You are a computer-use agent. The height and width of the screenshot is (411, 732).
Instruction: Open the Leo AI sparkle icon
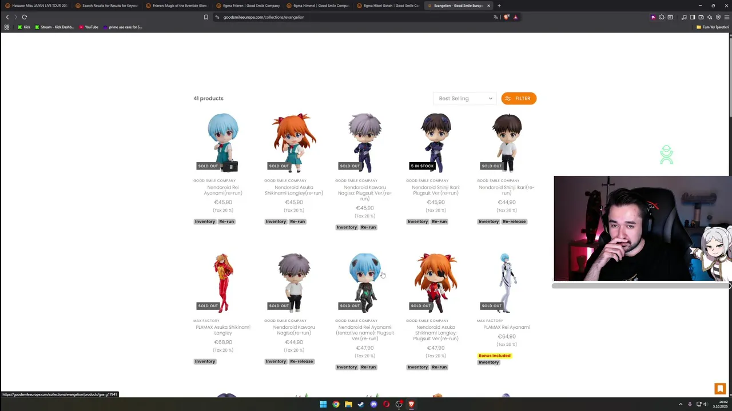pos(710,17)
